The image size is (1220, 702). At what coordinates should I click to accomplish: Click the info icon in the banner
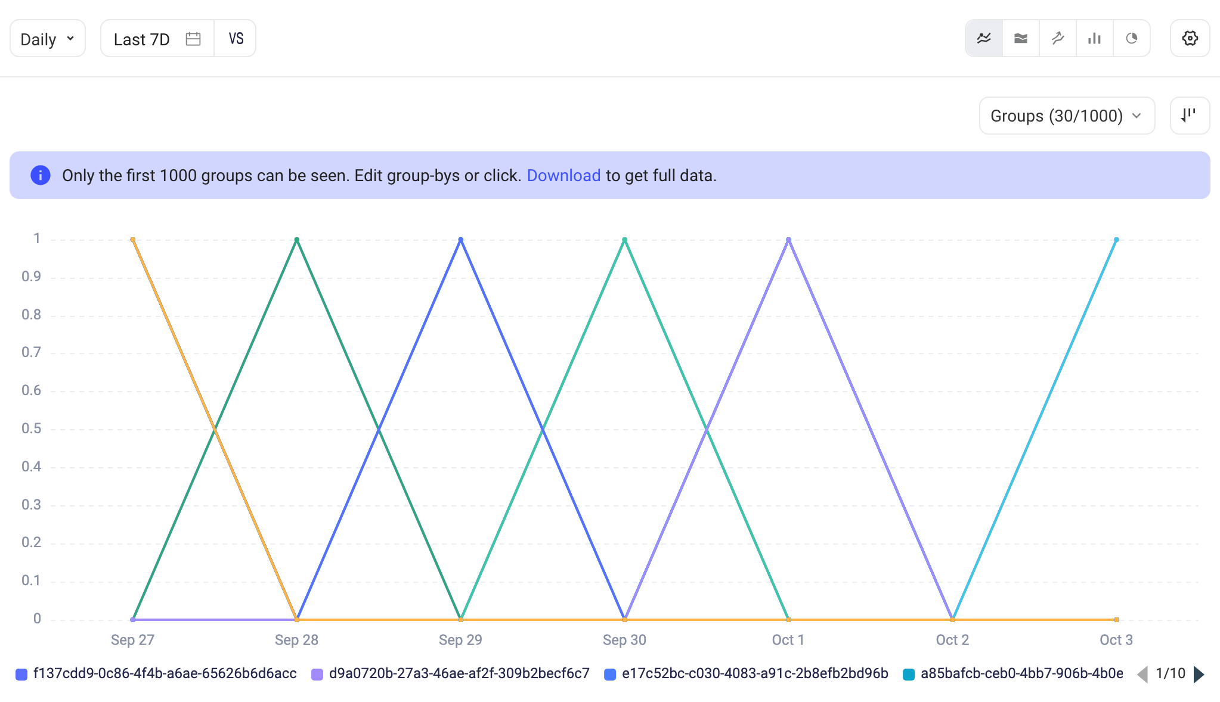tap(41, 175)
